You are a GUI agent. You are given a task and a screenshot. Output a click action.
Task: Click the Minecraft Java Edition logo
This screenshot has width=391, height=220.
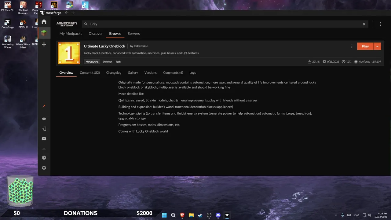click(67, 24)
